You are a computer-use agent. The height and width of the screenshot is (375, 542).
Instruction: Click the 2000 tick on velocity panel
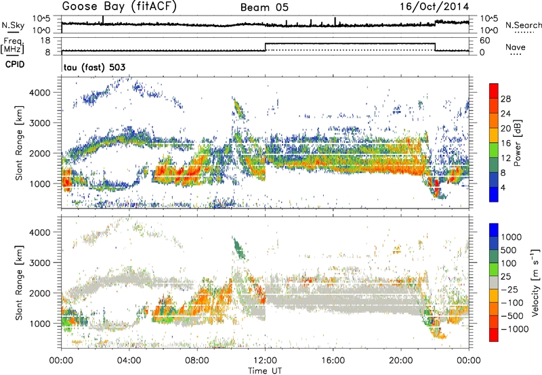(39, 293)
